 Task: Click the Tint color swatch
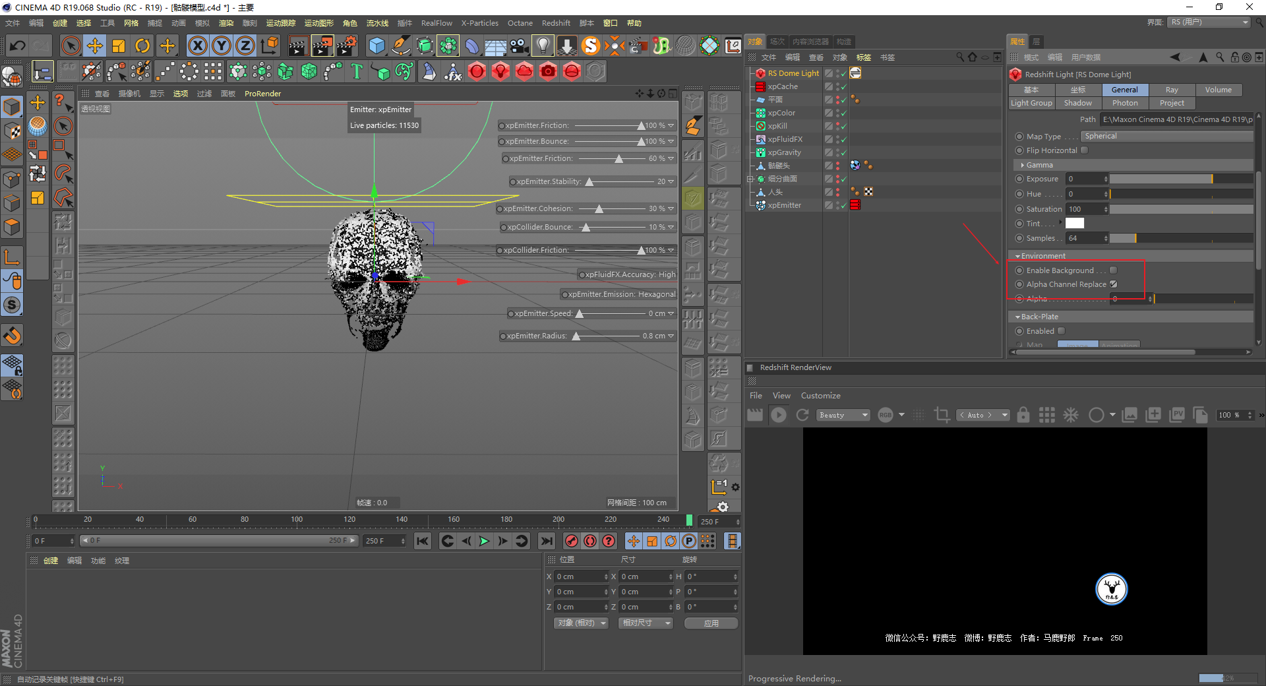(x=1075, y=224)
